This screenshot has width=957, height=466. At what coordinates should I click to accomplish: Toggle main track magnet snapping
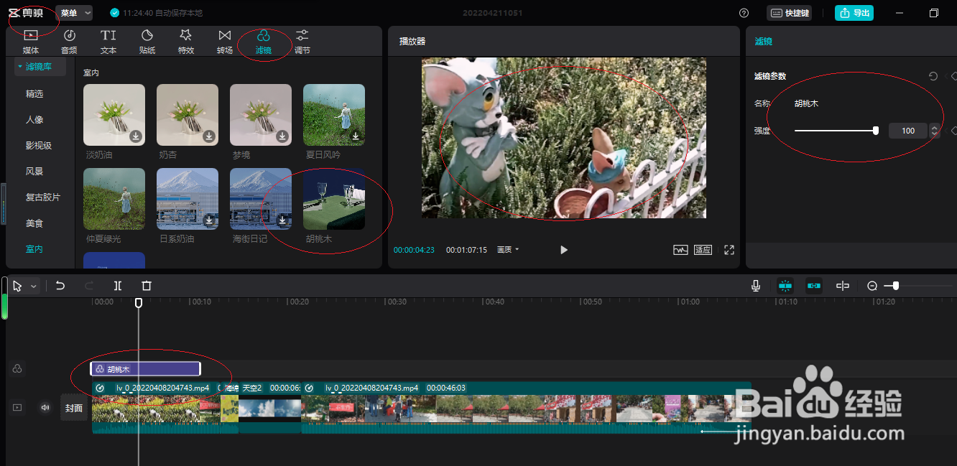[x=785, y=286]
